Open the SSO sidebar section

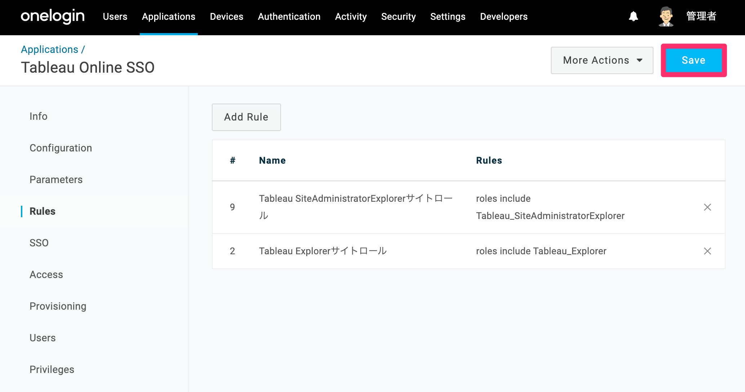(x=39, y=243)
